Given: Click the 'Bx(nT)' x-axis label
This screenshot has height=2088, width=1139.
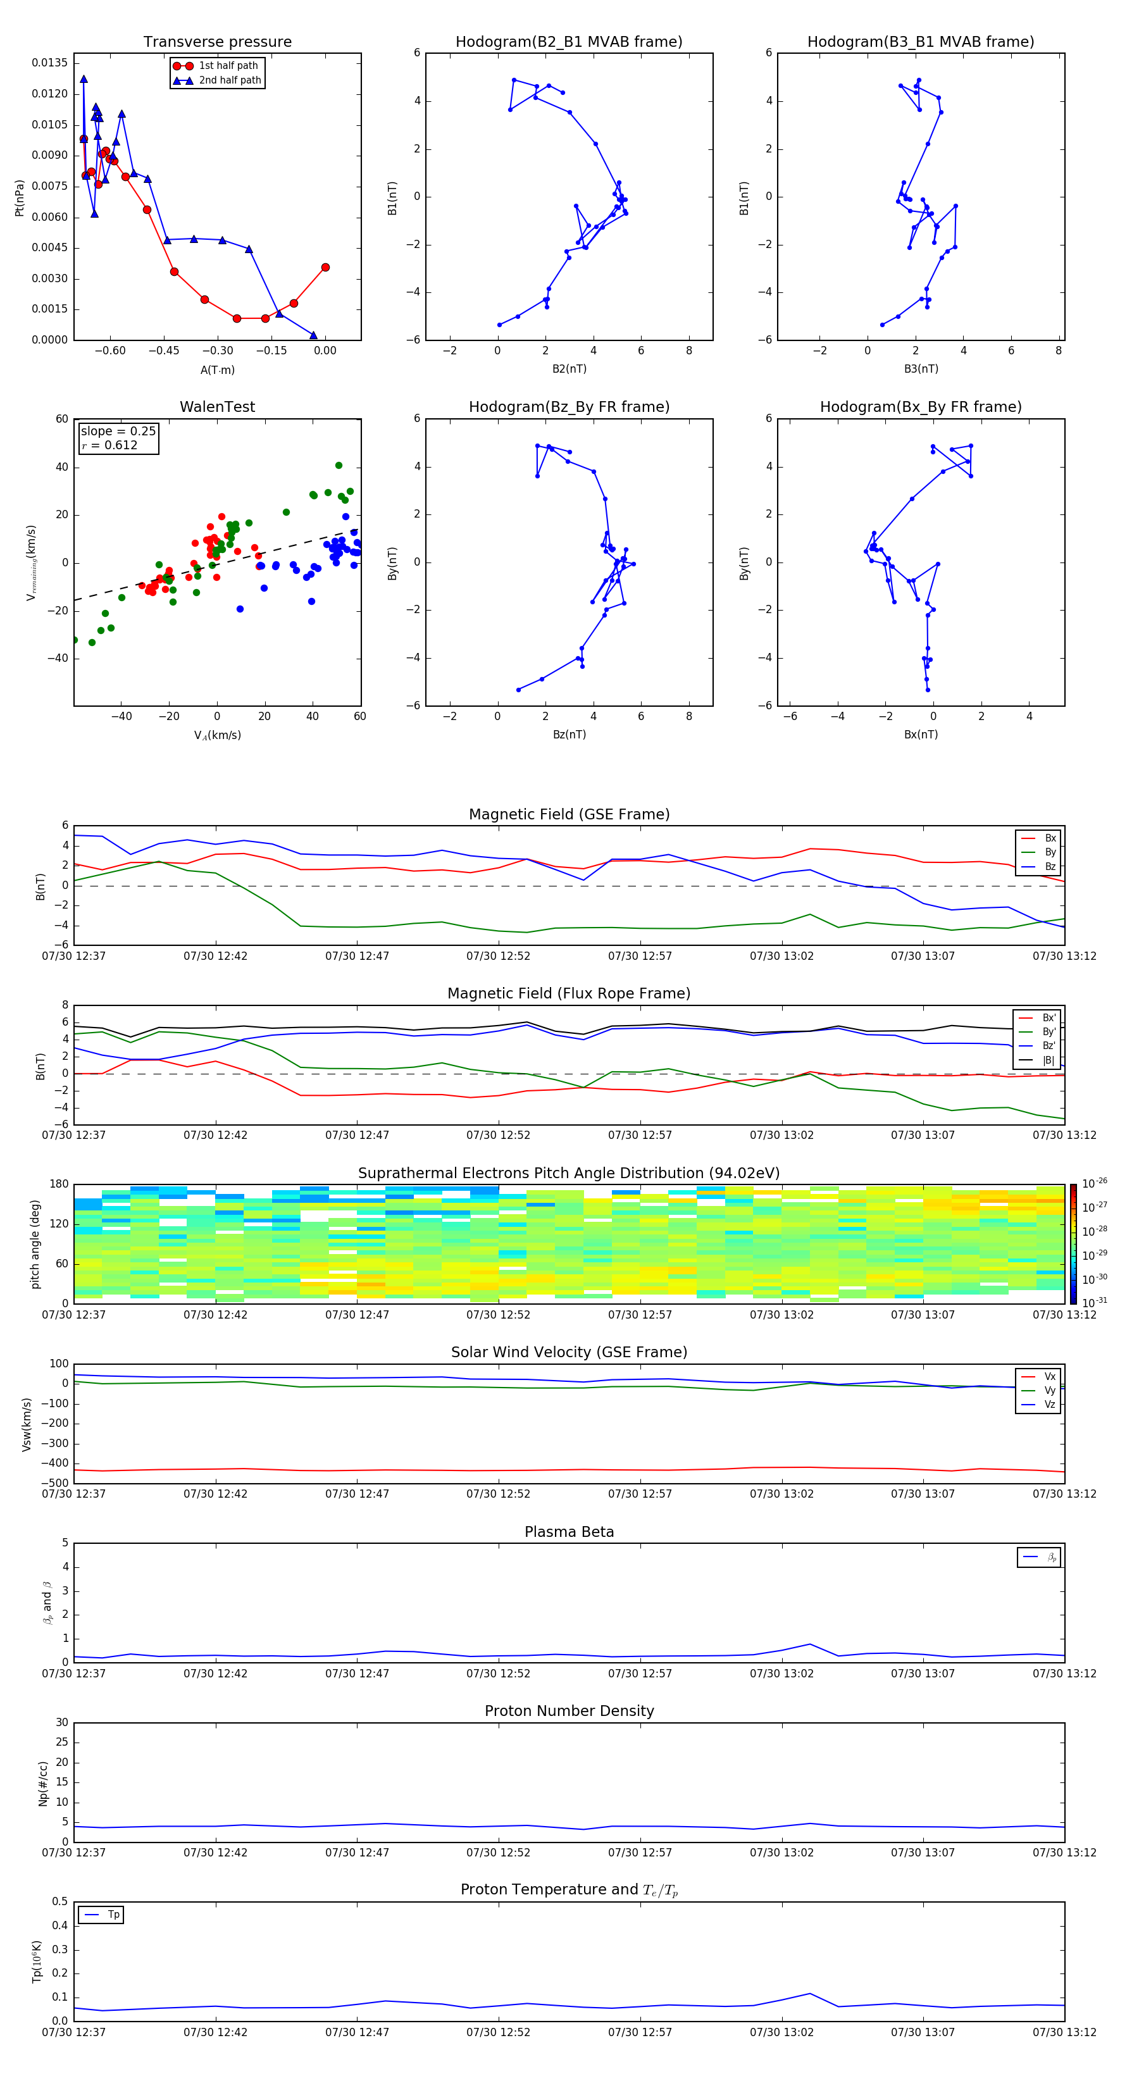Looking at the screenshot, I should [x=921, y=735].
